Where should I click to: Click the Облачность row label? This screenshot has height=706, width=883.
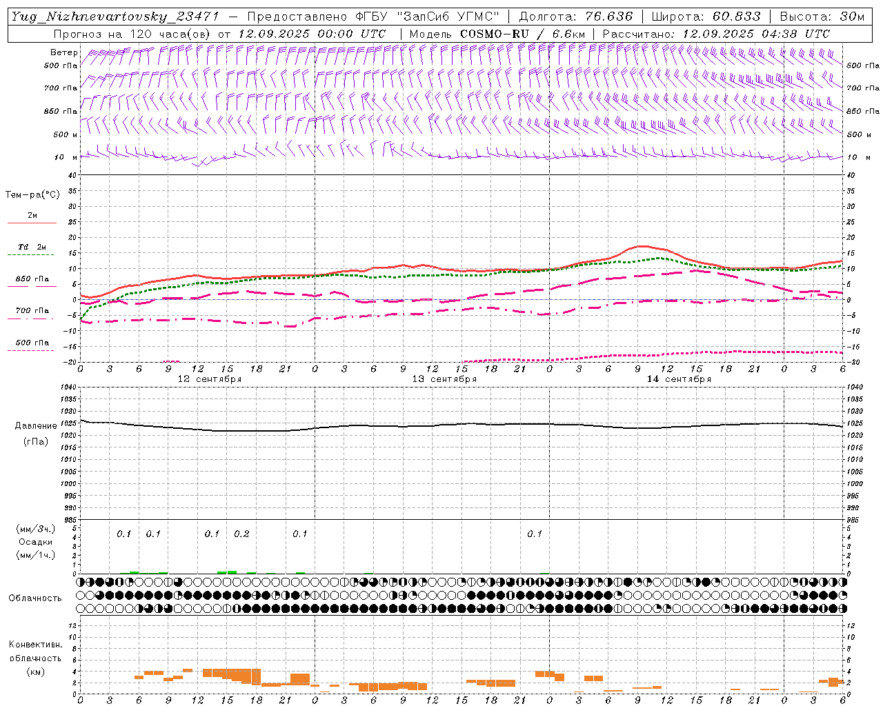click(x=35, y=598)
